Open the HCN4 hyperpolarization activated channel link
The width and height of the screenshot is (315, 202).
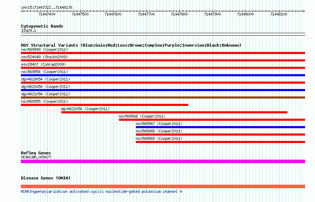coord(102,191)
